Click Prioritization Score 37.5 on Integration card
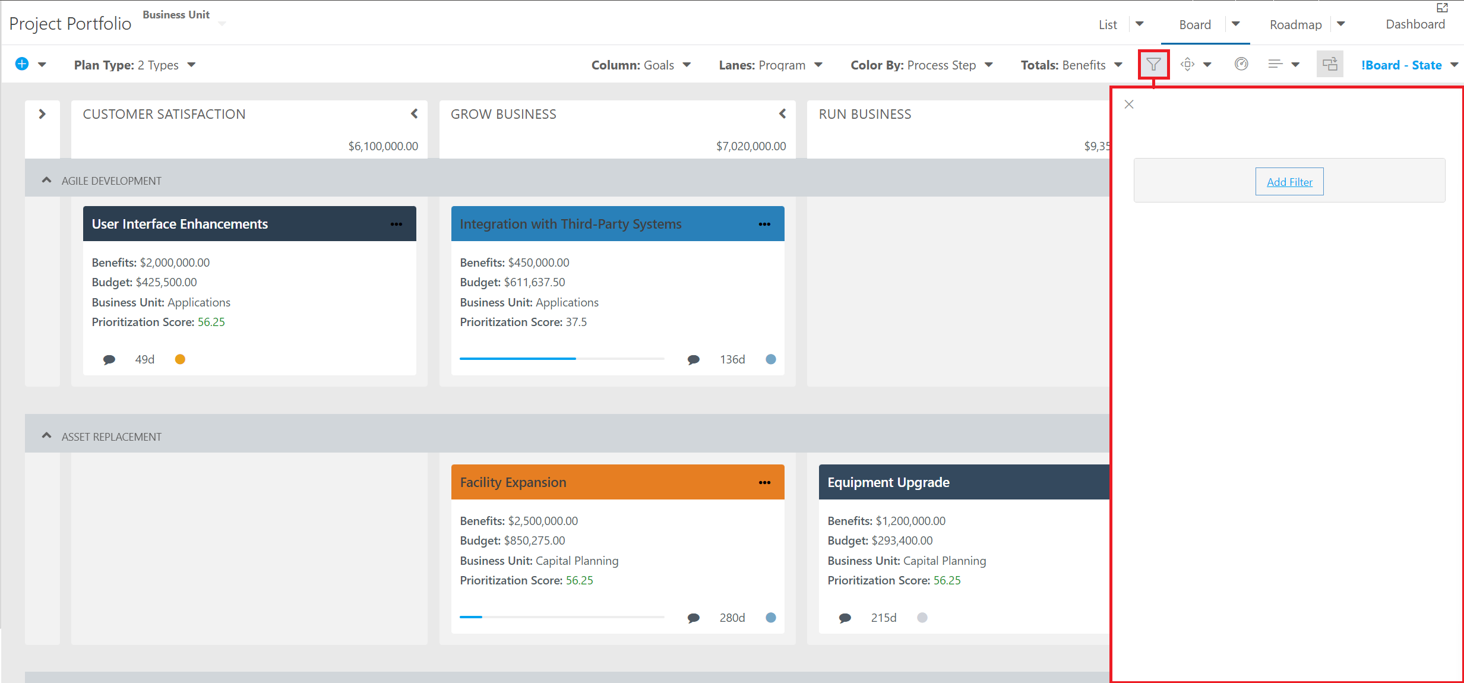This screenshot has width=1464, height=683. pyautogui.click(x=523, y=322)
